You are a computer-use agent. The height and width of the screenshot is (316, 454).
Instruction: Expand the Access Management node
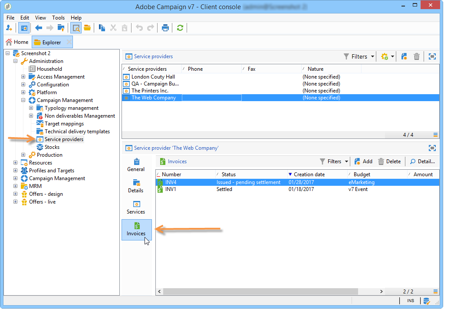[23, 77]
